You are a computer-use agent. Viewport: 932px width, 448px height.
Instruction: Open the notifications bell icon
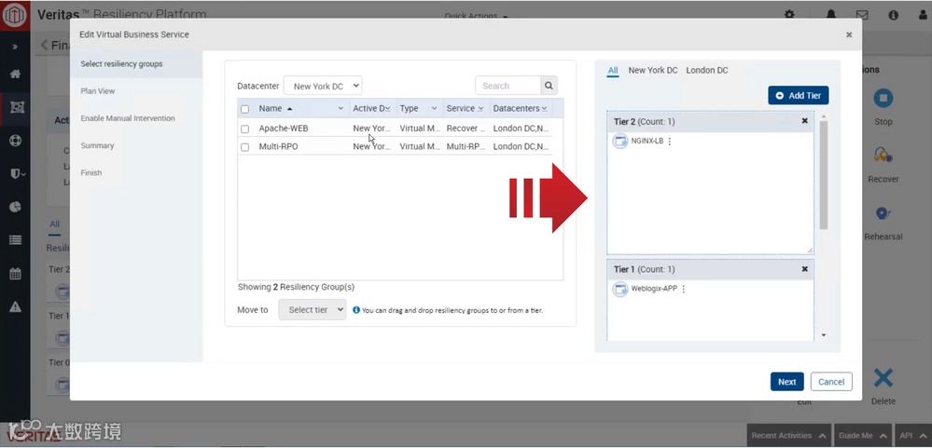pyautogui.click(x=831, y=15)
